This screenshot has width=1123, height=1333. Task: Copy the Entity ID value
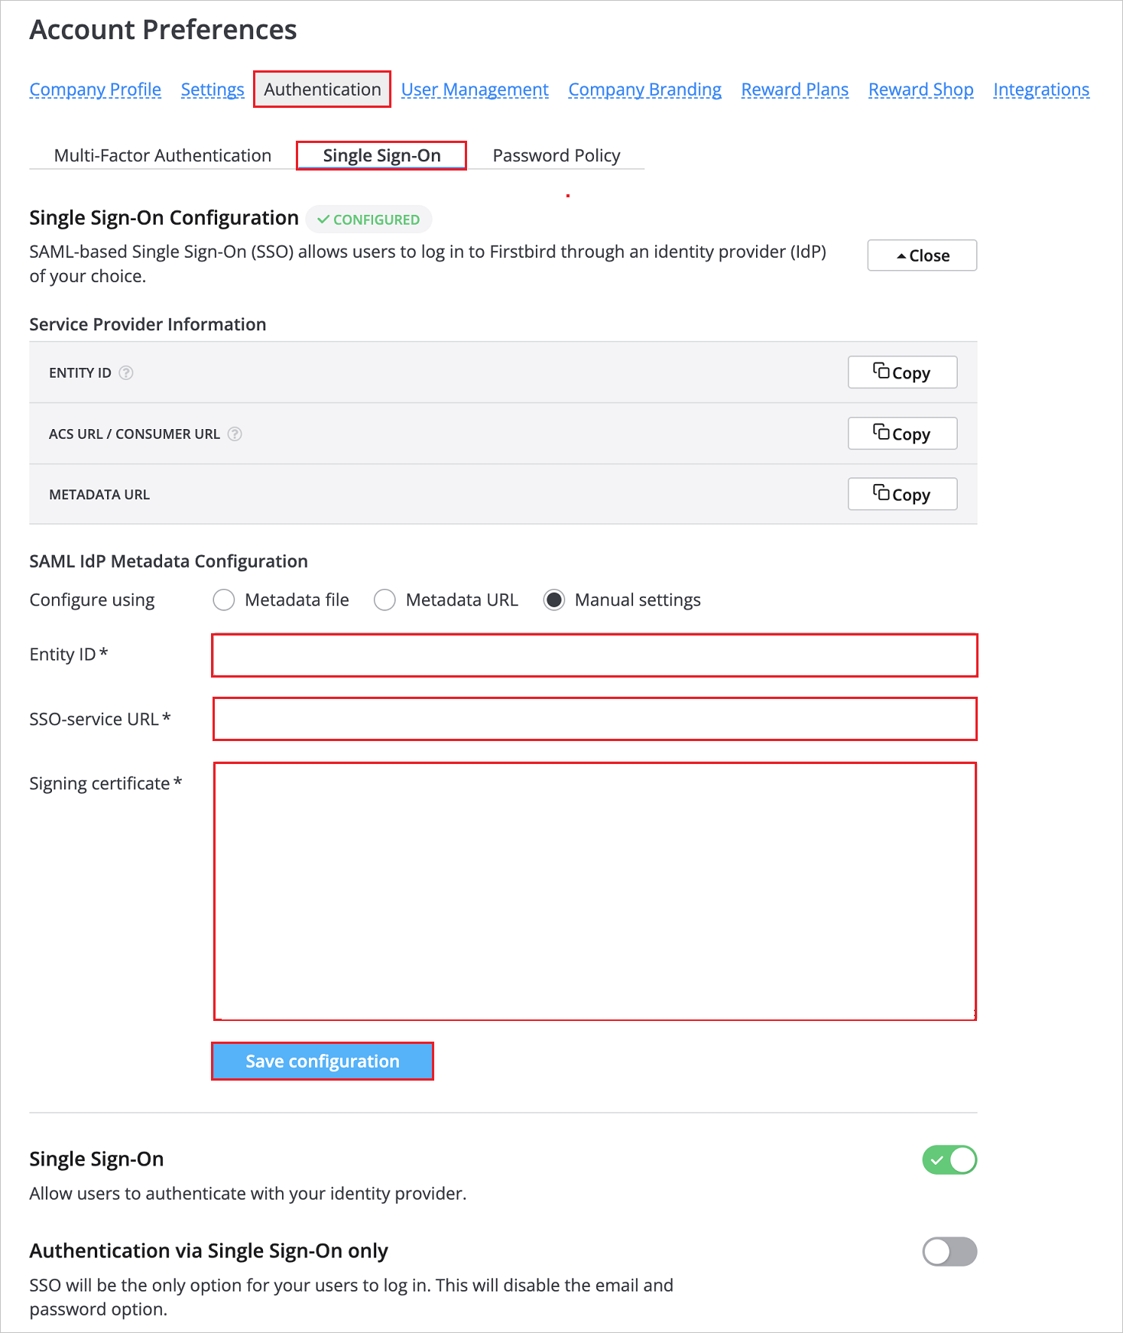click(x=902, y=372)
